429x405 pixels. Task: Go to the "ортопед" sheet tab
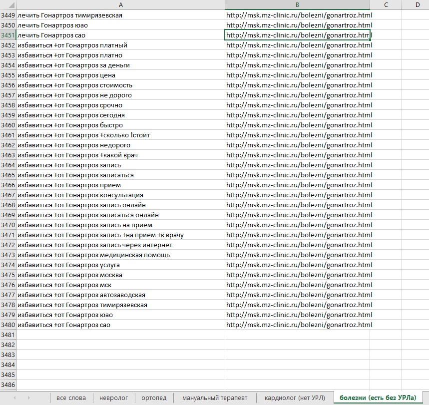(154, 398)
